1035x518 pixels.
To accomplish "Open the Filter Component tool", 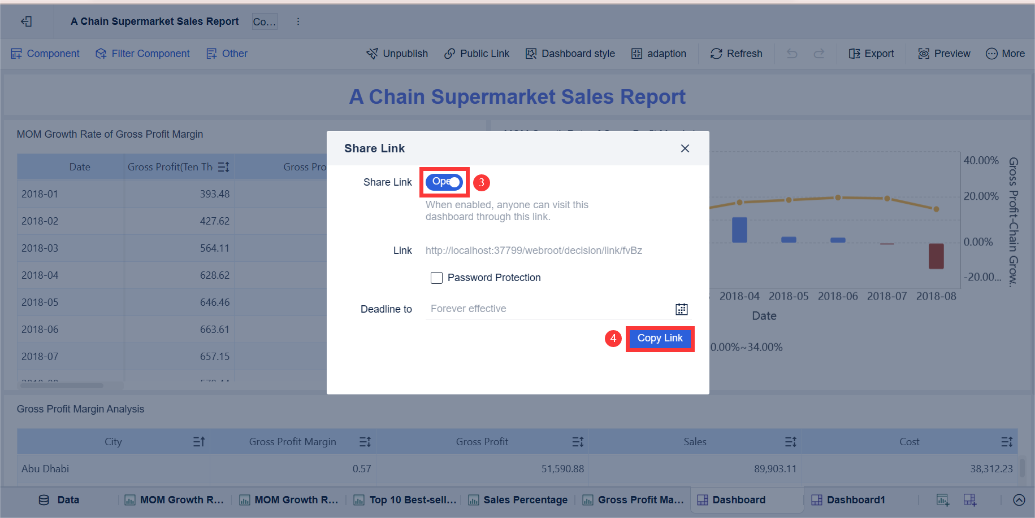I will (142, 53).
